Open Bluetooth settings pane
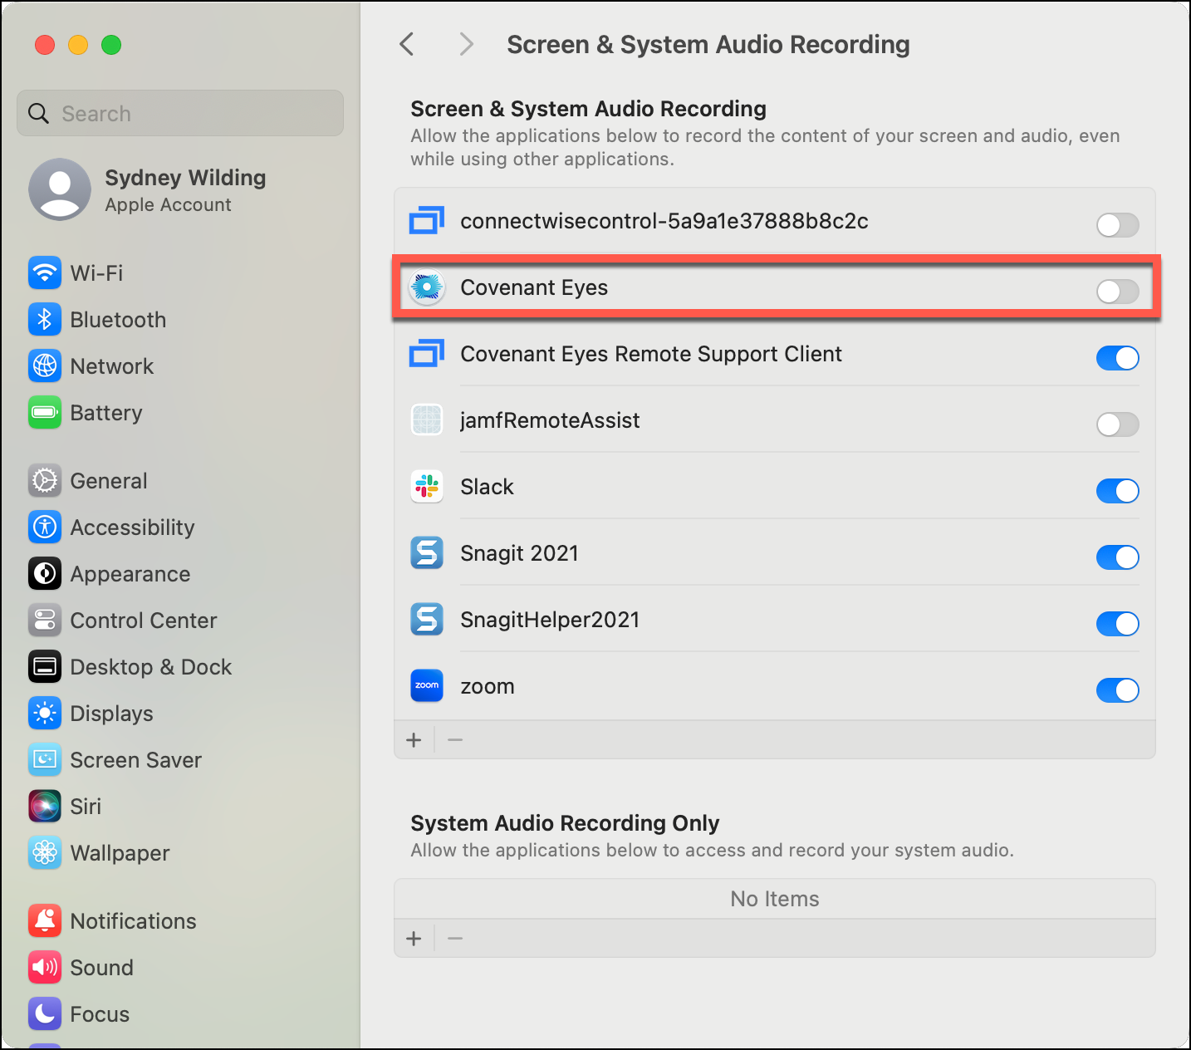 (x=118, y=319)
